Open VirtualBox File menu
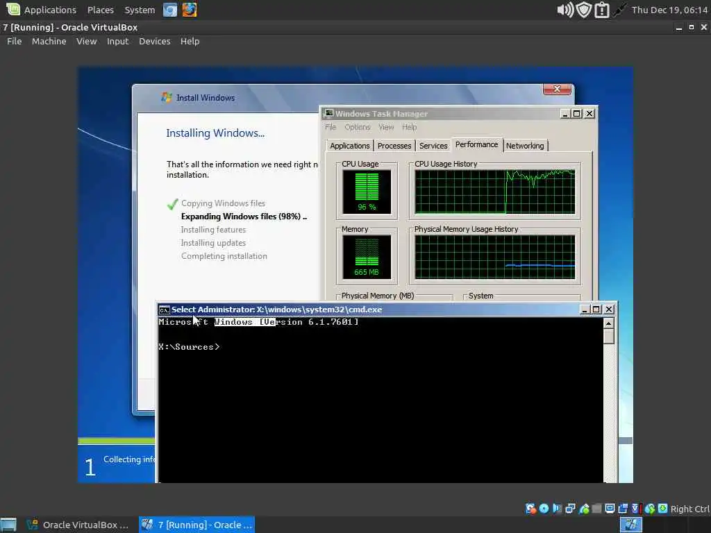Screen dimensions: 711x533 (x=14, y=41)
